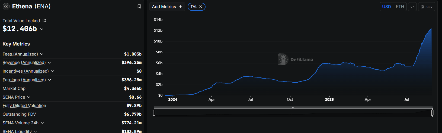The height and width of the screenshot is (133, 442).
Task: Click the $9.89b valuation value
Action: pos(134,106)
